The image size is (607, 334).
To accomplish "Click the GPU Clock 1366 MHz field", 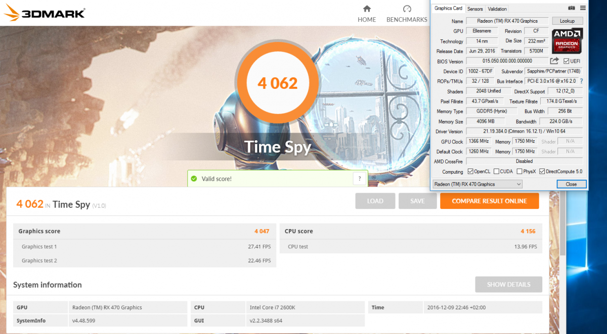I will 478,141.
